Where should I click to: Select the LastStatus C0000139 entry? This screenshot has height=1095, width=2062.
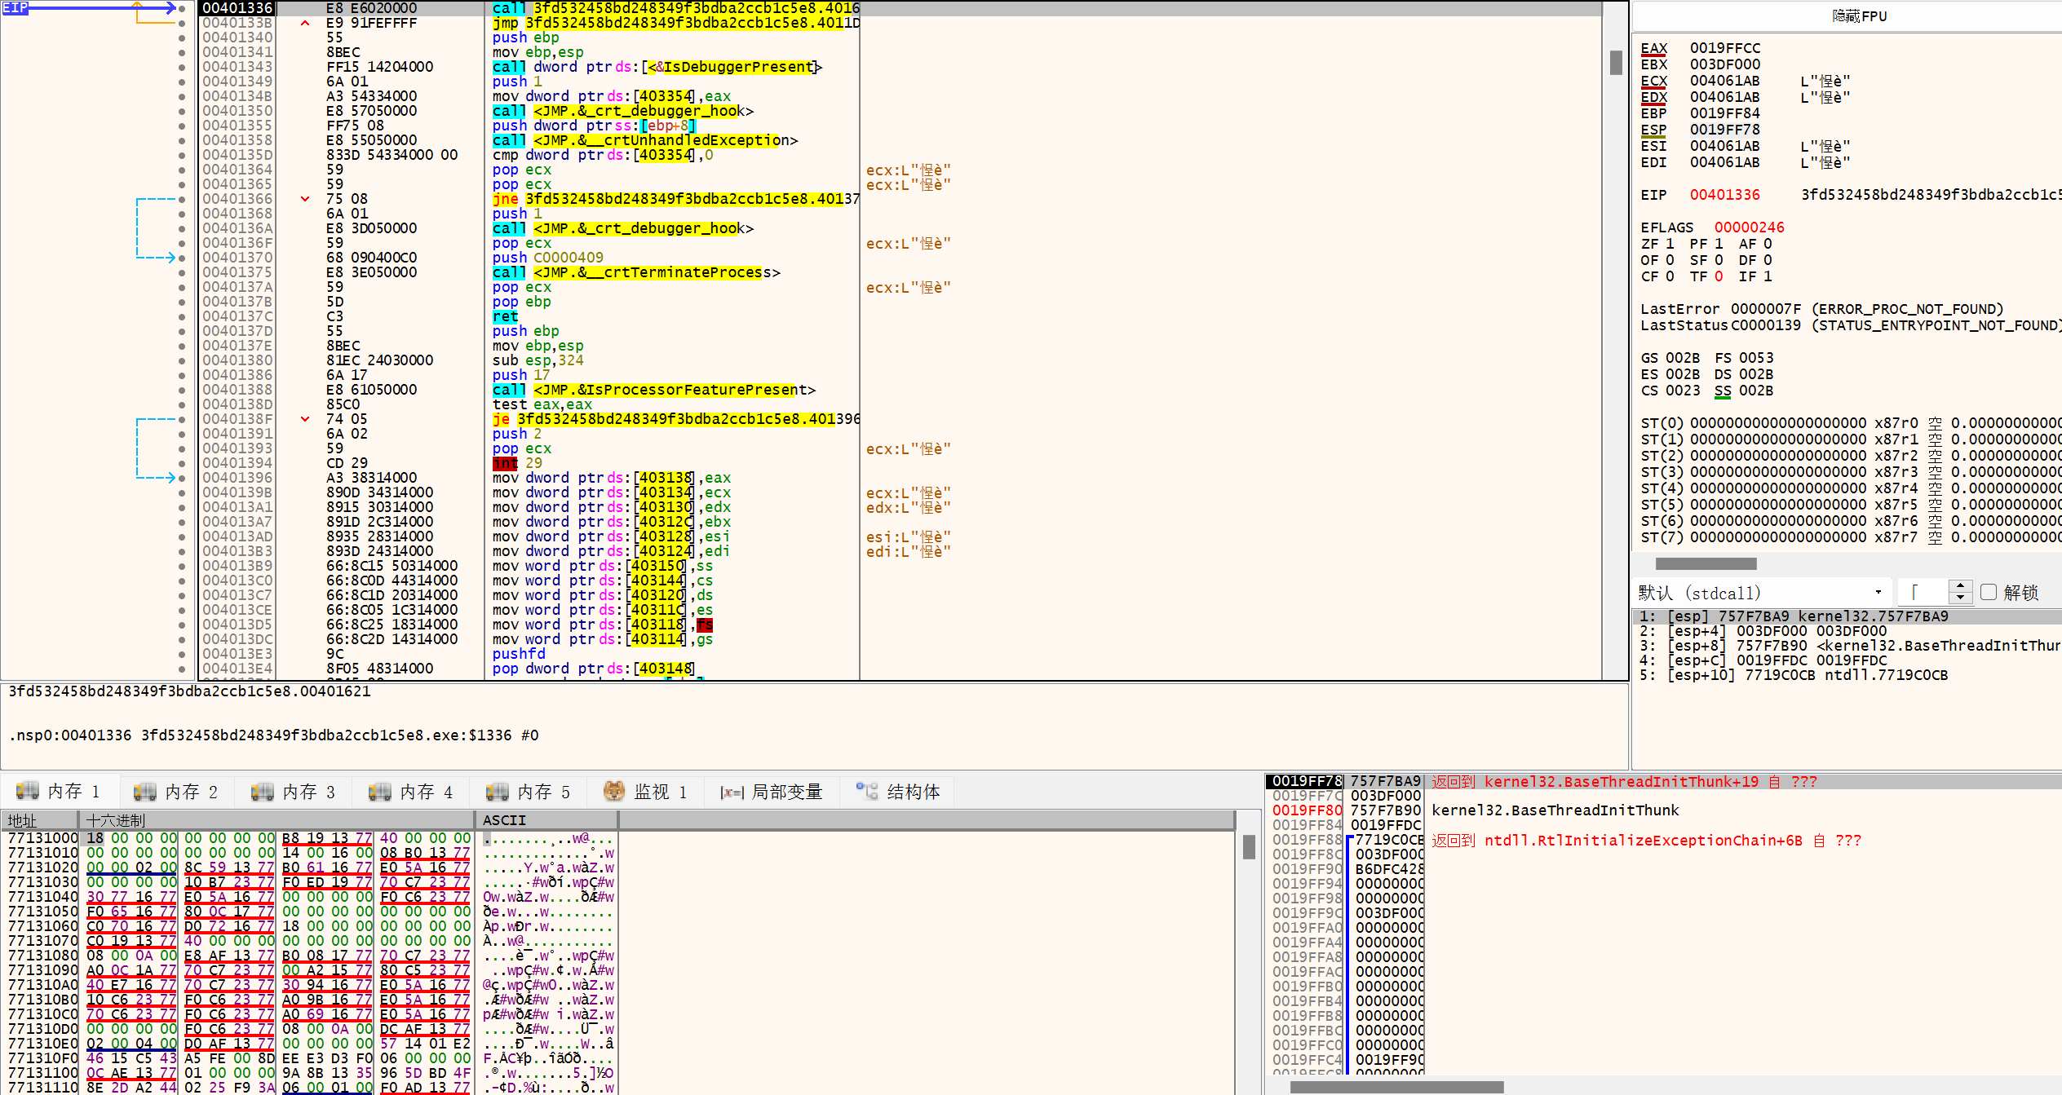click(1851, 325)
